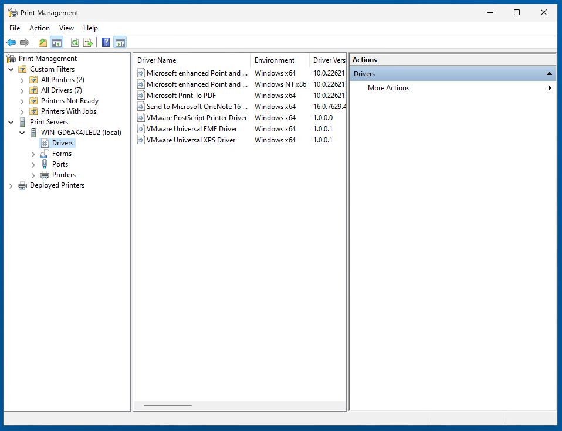Screen dimensions: 562x431
Task: Open Help via the question mark icon
Action: point(106,43)
